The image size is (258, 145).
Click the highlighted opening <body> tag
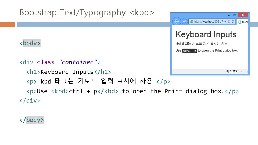point(30,43)
